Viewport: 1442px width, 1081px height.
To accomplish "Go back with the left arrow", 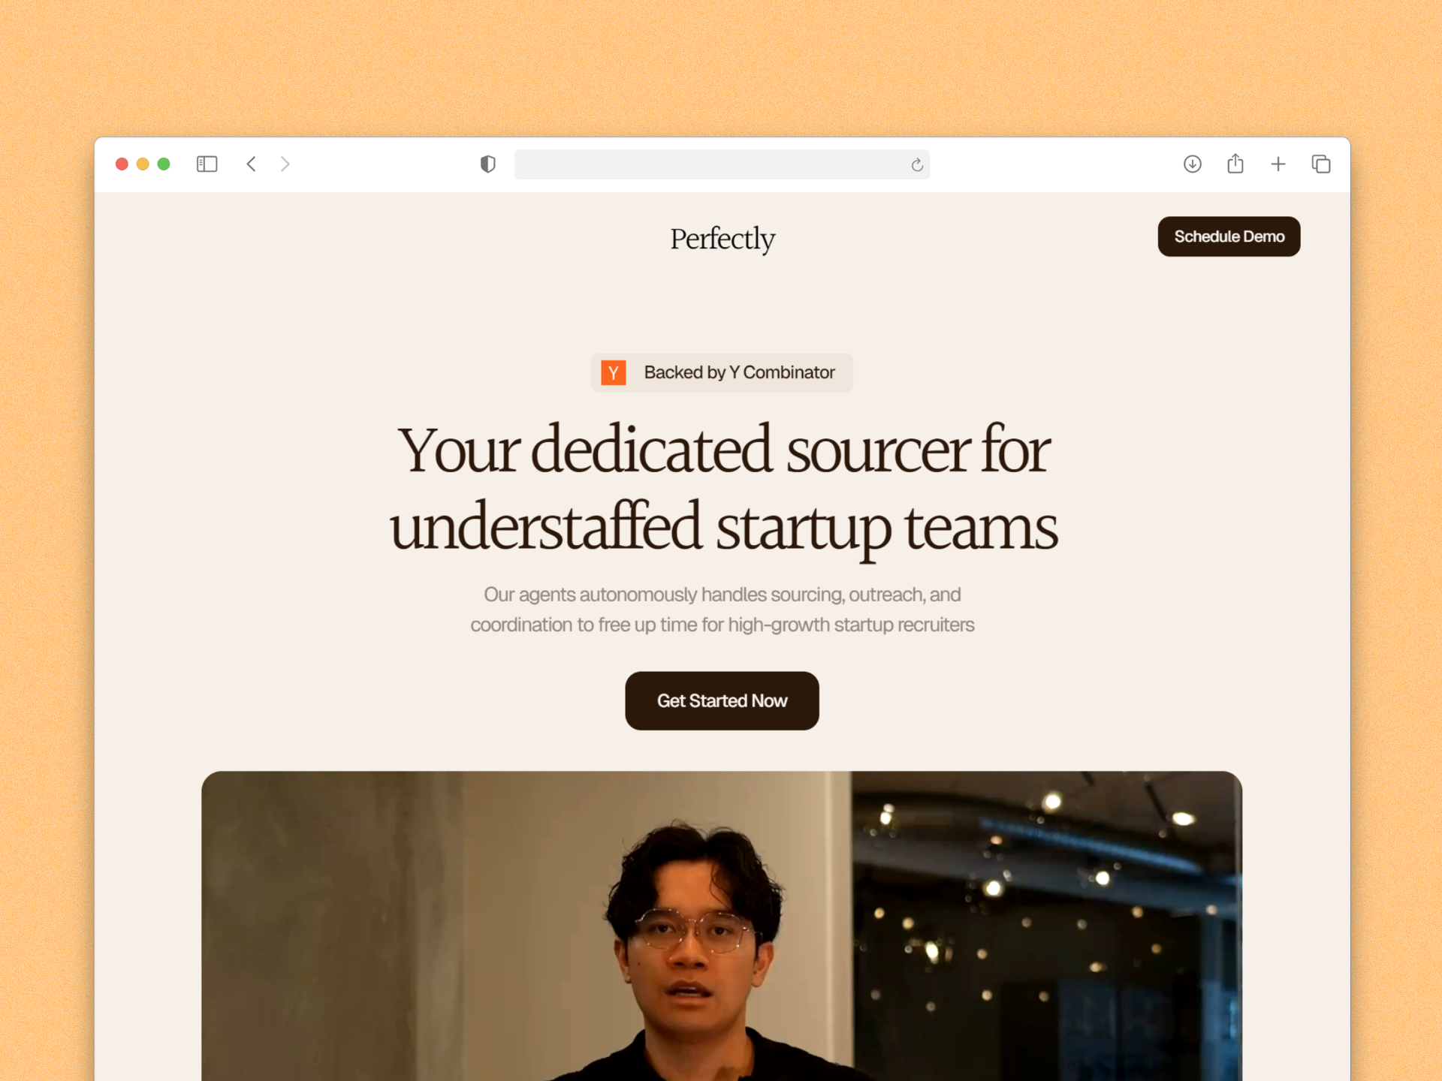I will click(252, 164).
